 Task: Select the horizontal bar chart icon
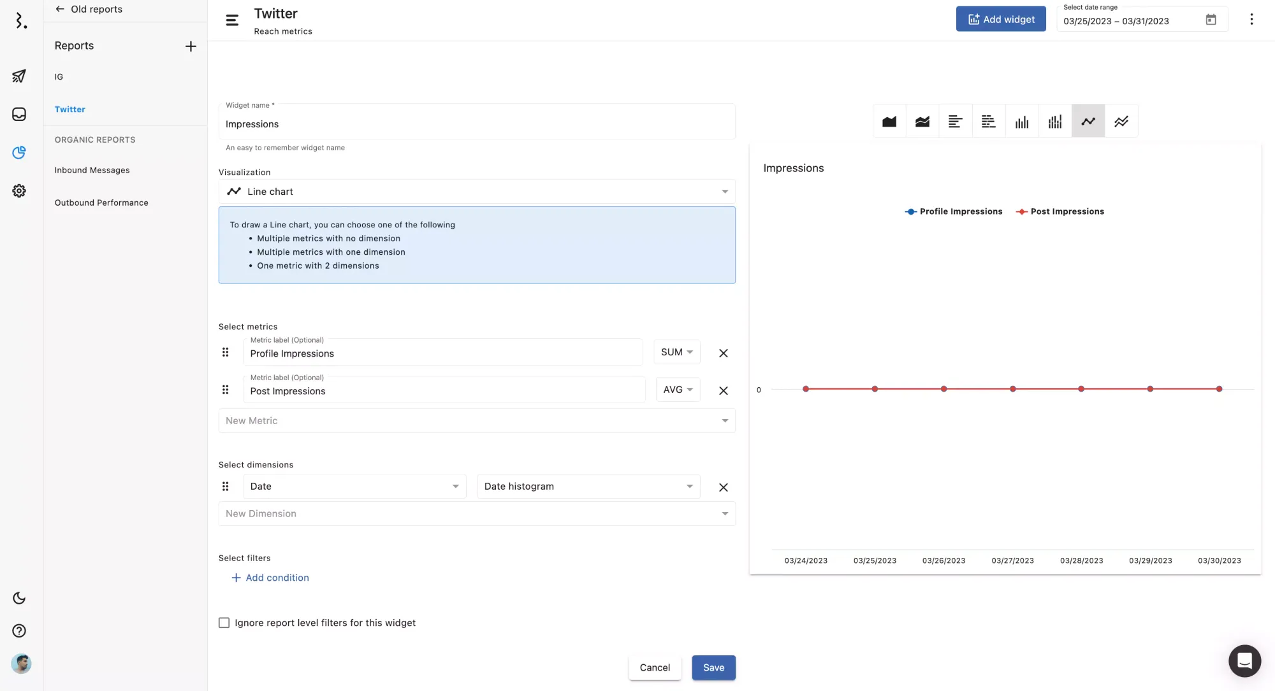pos(955,121)
